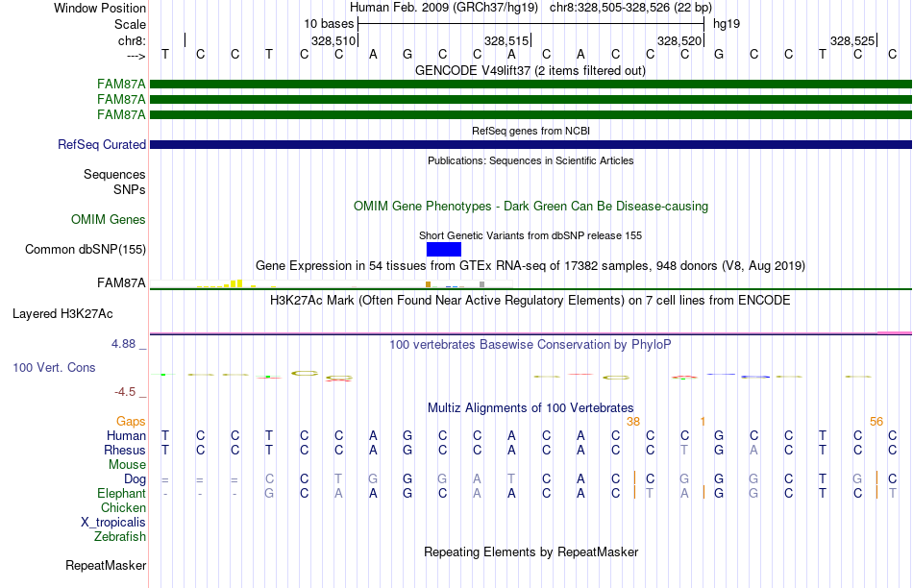Open OMIM Gene Phenotypes track title
Viewport: 913px width, 588px height.
tap(531, 207)
